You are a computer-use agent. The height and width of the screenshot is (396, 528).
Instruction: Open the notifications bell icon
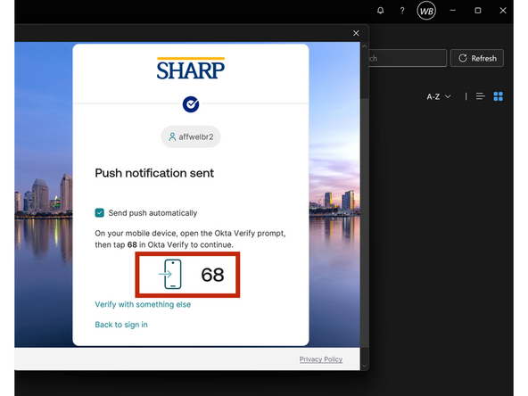[380, 11]
